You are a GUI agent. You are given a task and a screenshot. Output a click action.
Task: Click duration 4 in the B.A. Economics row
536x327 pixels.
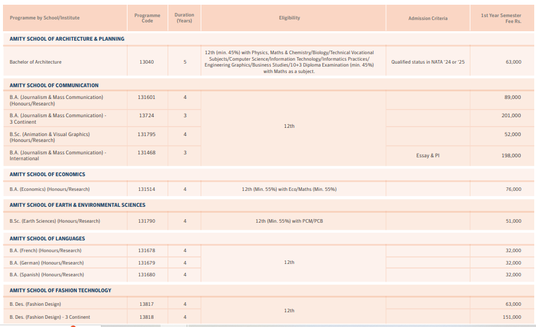185,189
